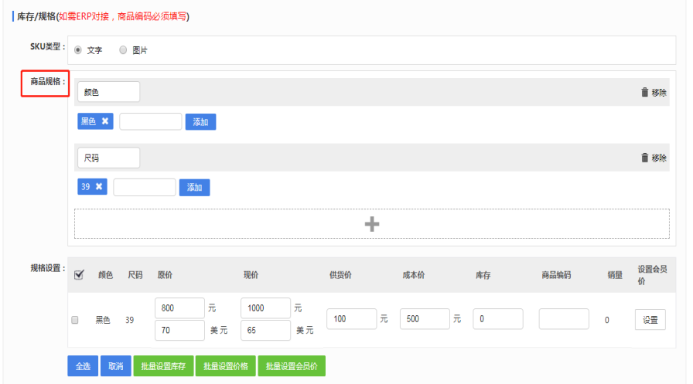
Task: Click 添加 button for size value
Action: click(x=194, y=188)
